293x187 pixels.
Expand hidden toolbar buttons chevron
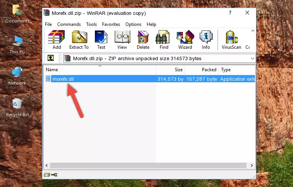(x=253, y=30)
